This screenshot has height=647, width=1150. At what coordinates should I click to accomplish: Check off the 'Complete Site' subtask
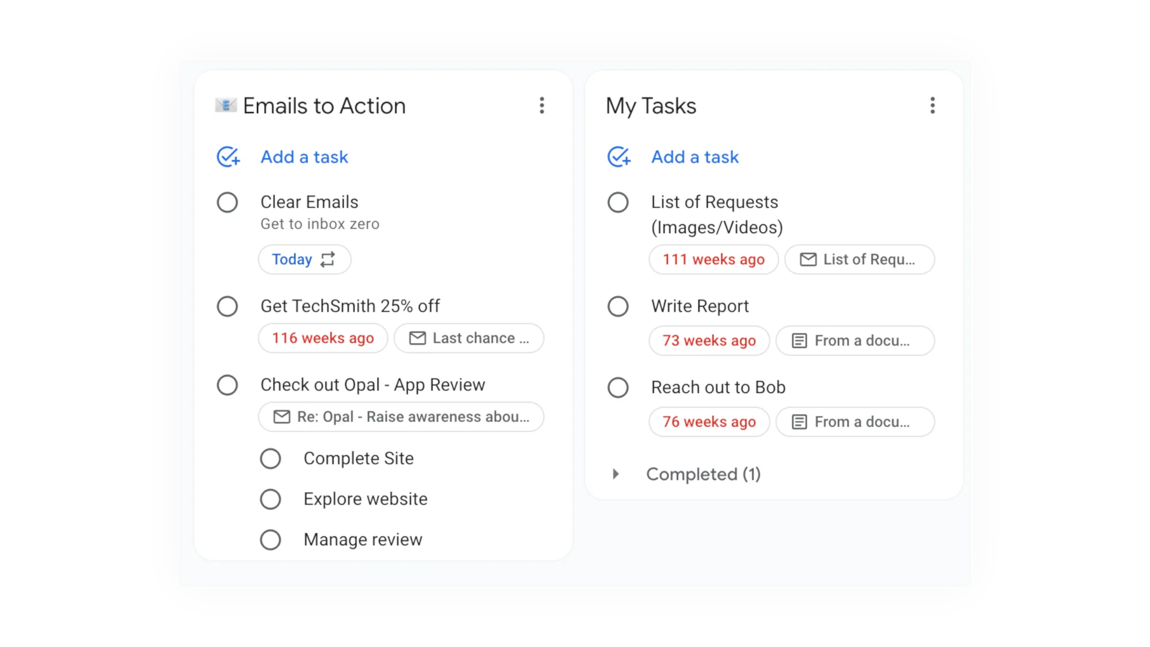[x=270, y=458]
